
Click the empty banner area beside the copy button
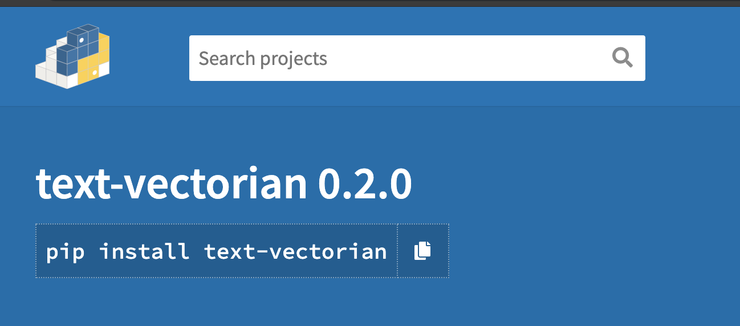[x=593, y=251]
